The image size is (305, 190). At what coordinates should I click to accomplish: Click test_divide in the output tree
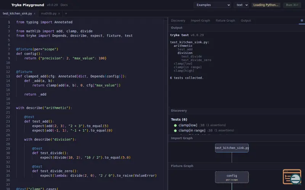pos(192,56)
